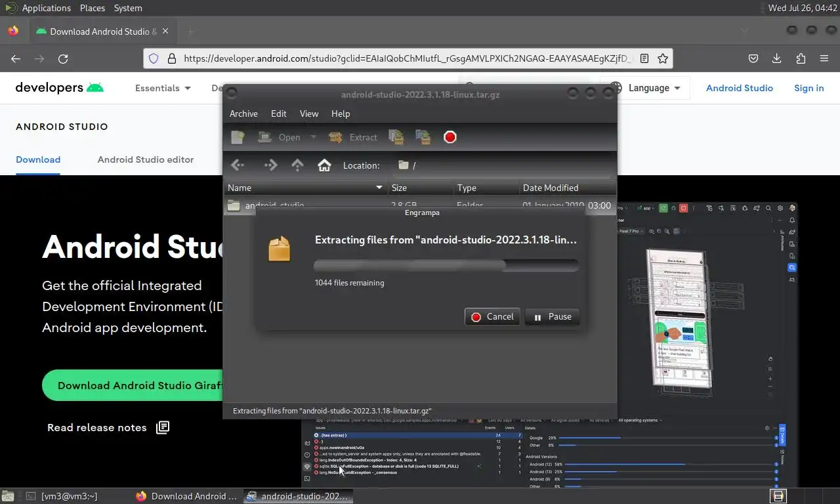Open Read release notes link
The width and height of the screenshot is (840, 504).
108,427
